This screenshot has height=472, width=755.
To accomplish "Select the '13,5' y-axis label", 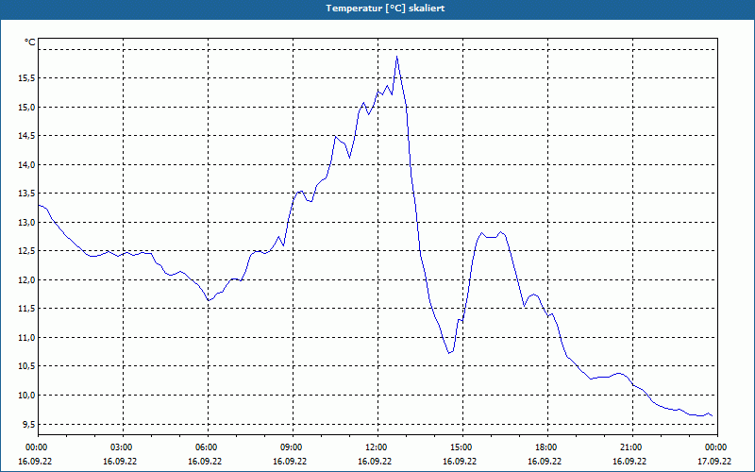I will (26, 194).
